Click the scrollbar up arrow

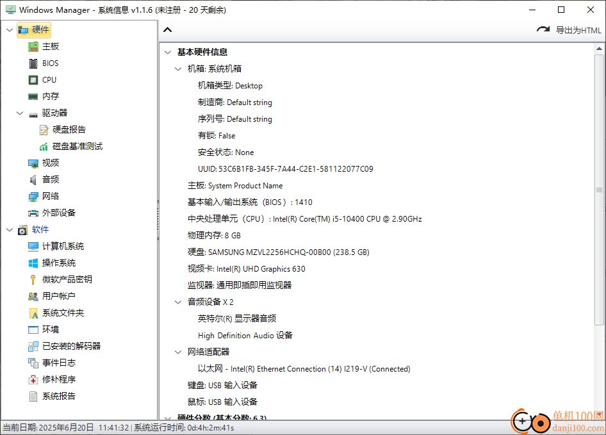tap(599, 49)
